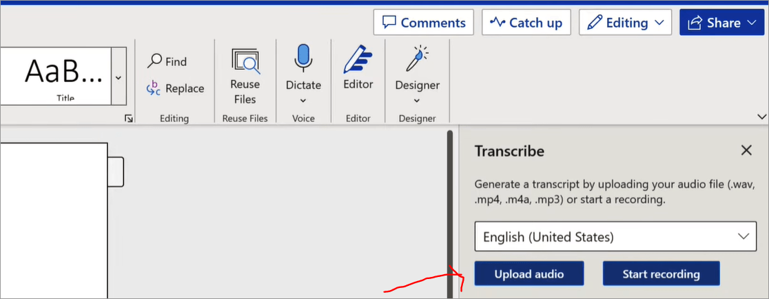Screen dimensions: 769x299
Task: Start Dictate with the microphone icon
Action: 303,58
